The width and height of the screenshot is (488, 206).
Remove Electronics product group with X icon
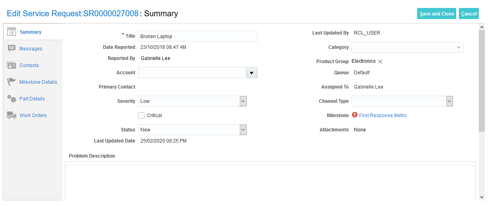[380, 62]
